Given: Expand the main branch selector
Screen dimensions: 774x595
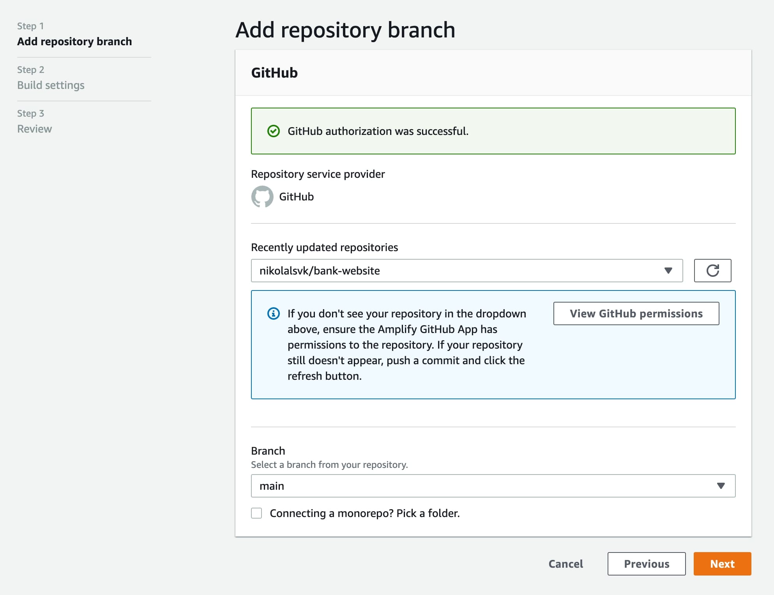Looking at the screenshot, I should click(x=493, y=486).
